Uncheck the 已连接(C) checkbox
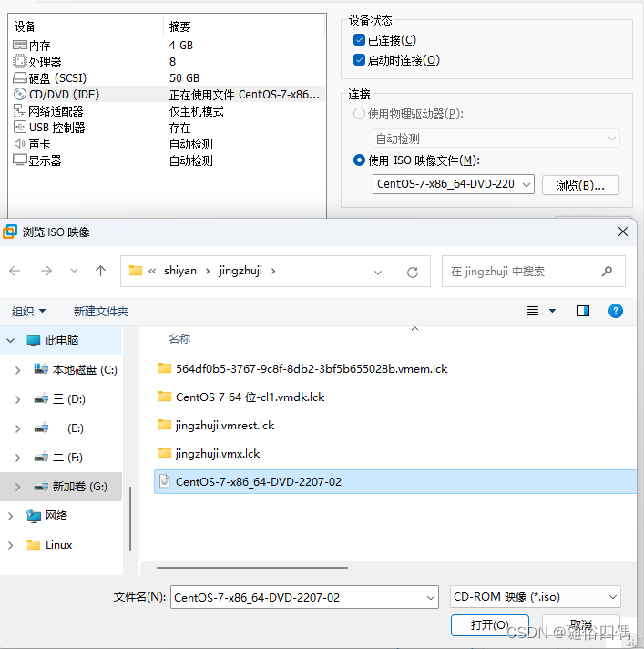Viewport: 644px width, 649px height. tap(359, 40)
